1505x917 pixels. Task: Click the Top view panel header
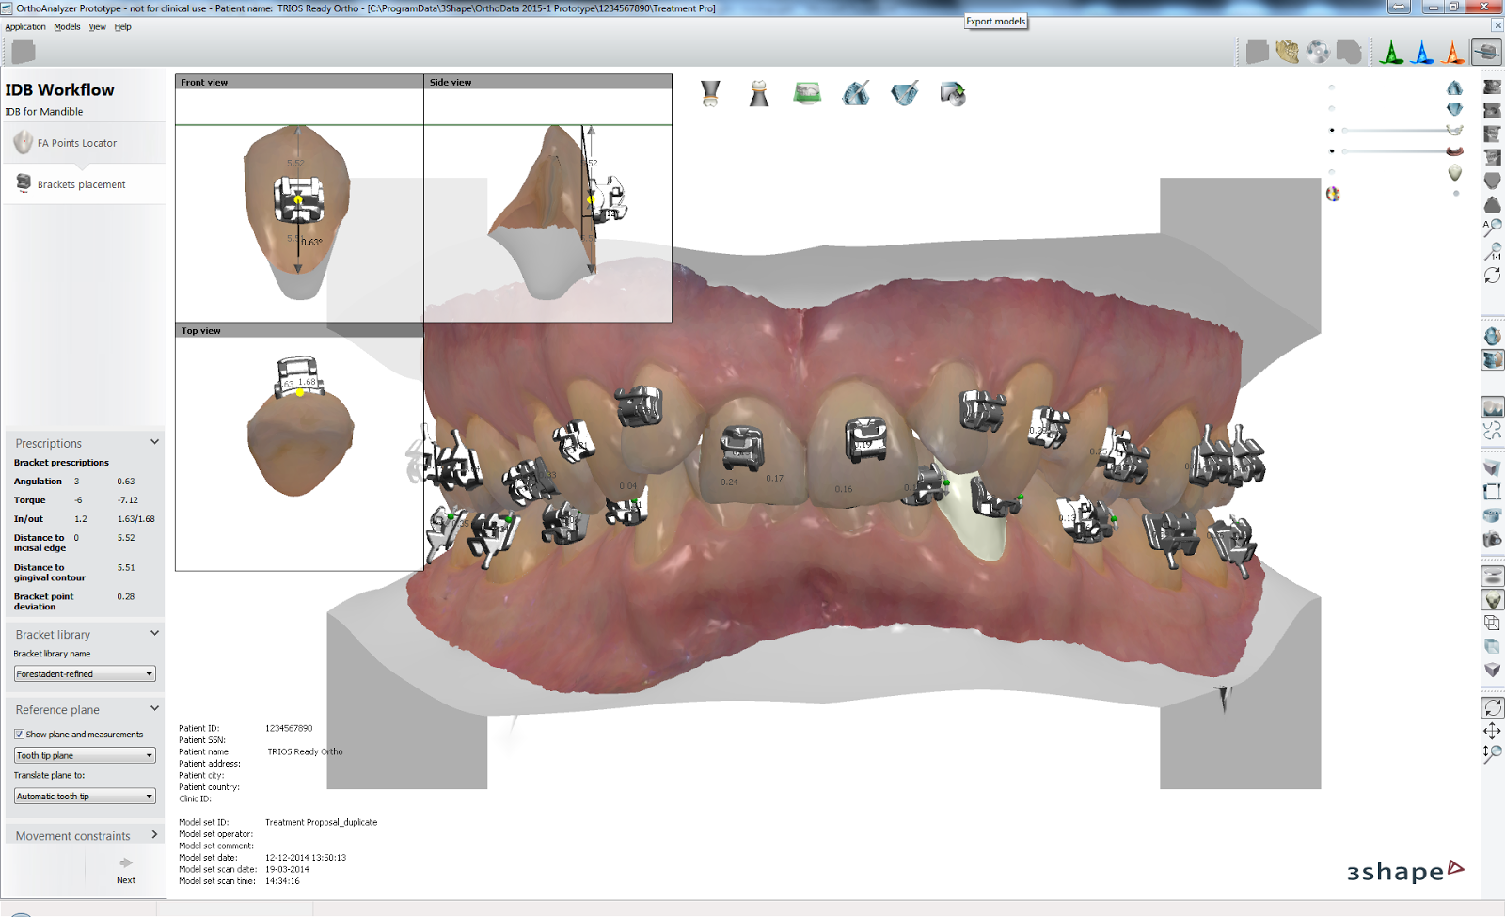299,330
